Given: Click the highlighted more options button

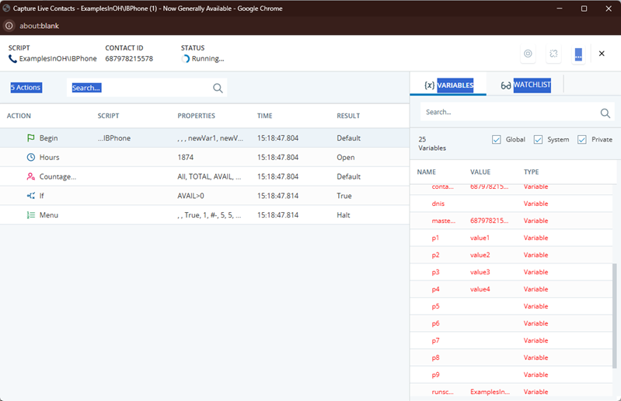Looking at the screenshot, I should click(577, 54).
